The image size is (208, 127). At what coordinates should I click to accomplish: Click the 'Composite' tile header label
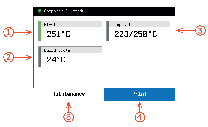click(122, 24)
